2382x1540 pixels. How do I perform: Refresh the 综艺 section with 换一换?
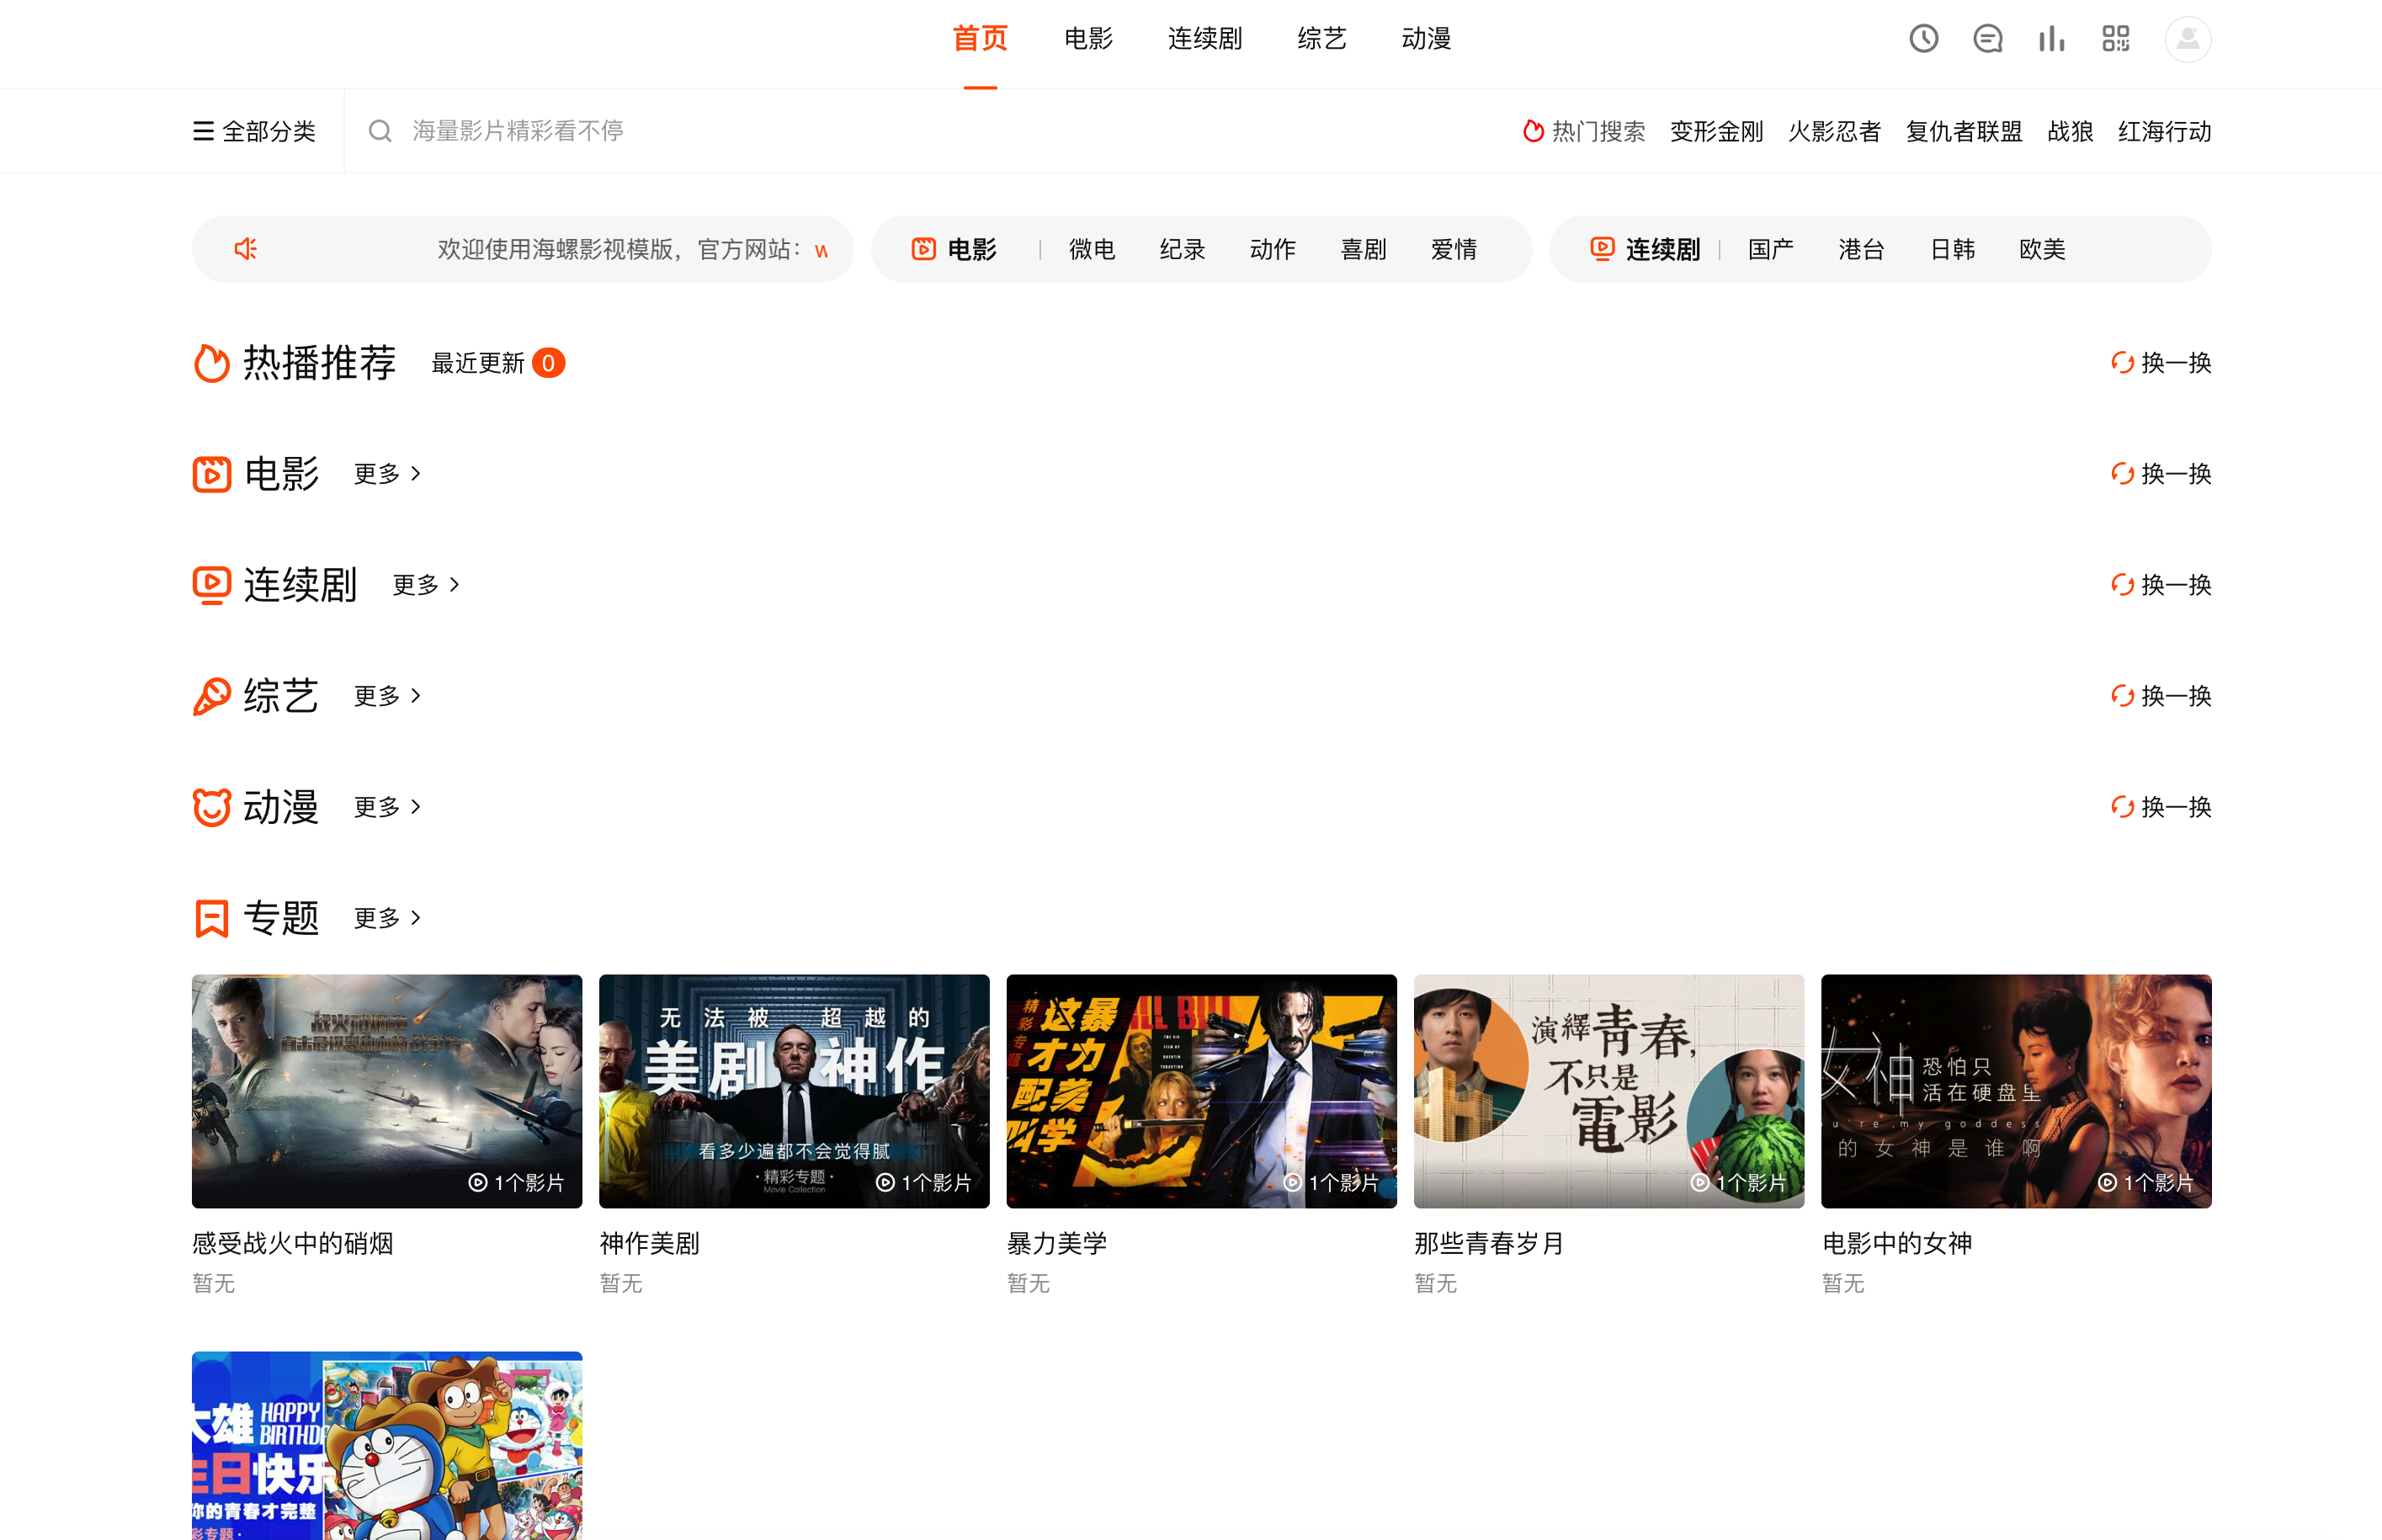point(2160,696)
